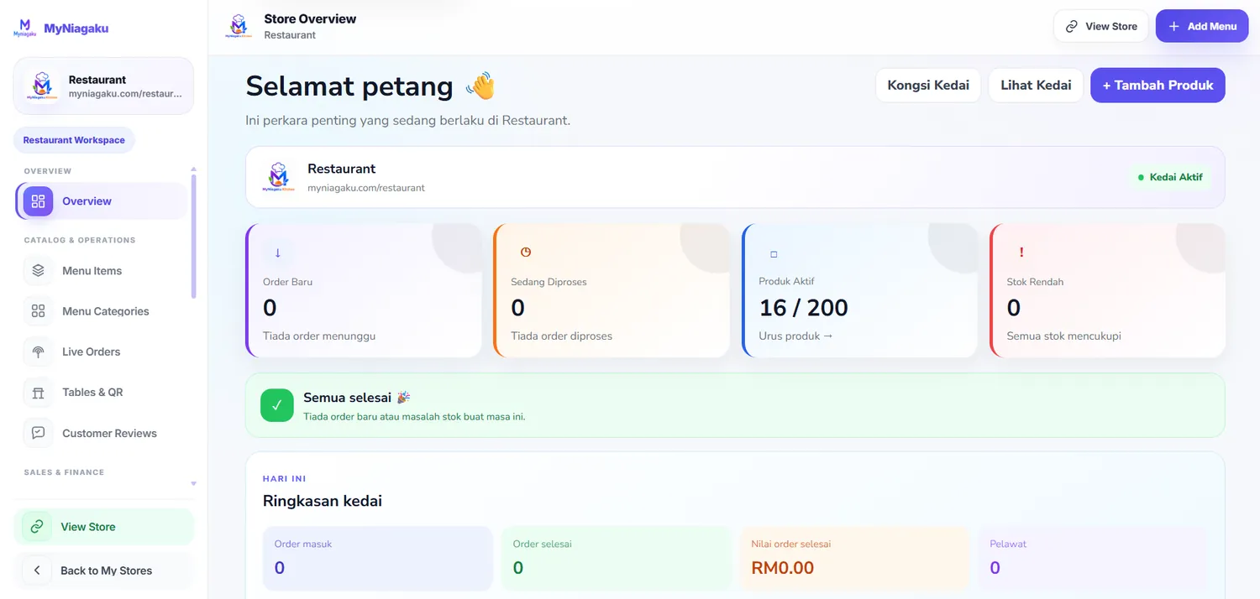Follow the Urus produk link

tap(795, 336)
